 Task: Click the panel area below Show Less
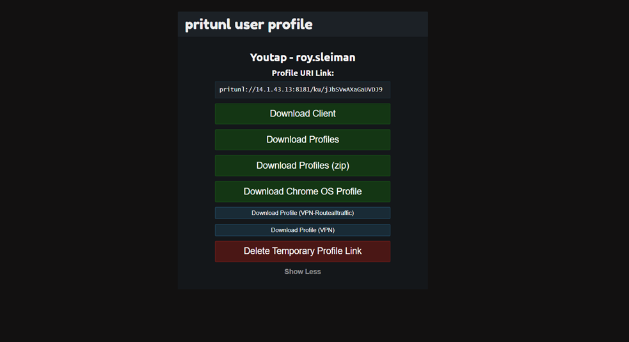pos(302,283)
